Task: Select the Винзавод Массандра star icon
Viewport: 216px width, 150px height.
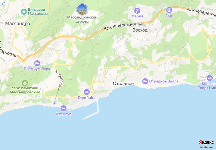Action: point(24,12)
